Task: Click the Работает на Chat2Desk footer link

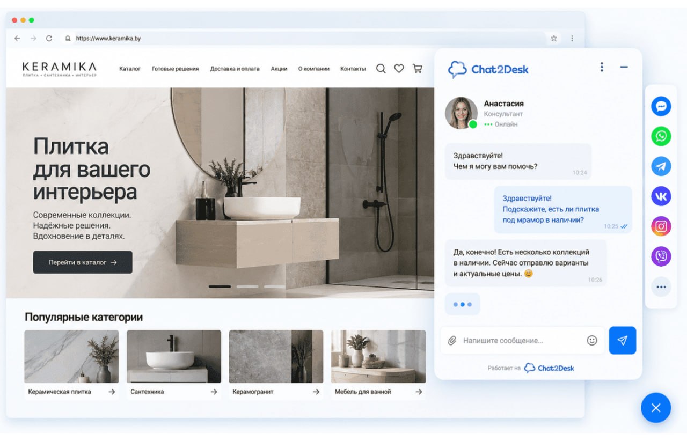Action: (x=531, y=368)
